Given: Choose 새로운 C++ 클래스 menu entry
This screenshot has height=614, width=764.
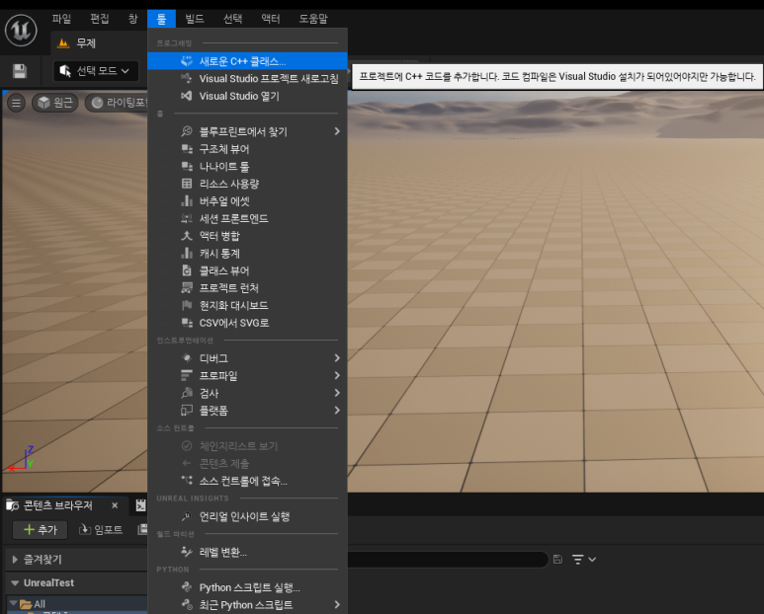Looking at the screenshot, I should click(247, 61).
